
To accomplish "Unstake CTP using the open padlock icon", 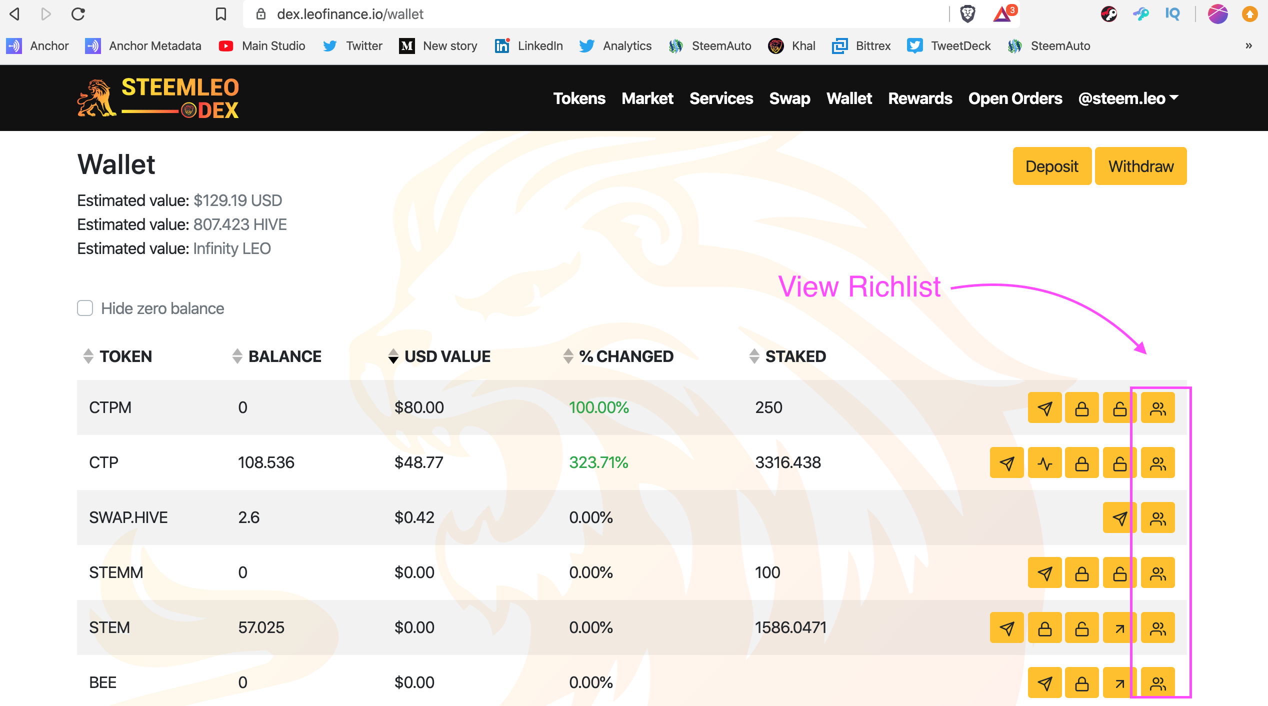I will (1119, 462).
